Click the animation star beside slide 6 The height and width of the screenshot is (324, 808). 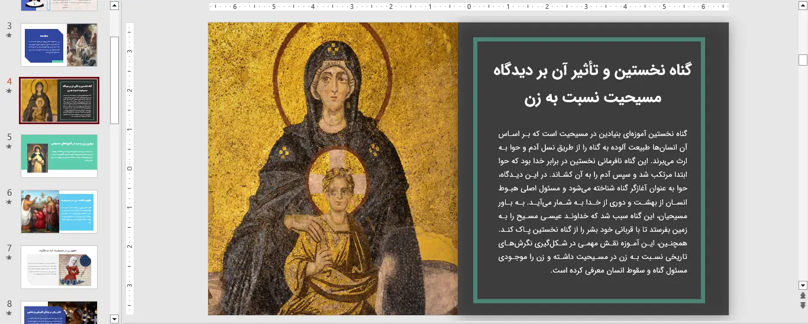pyautogui.click(x=9, y=202)
